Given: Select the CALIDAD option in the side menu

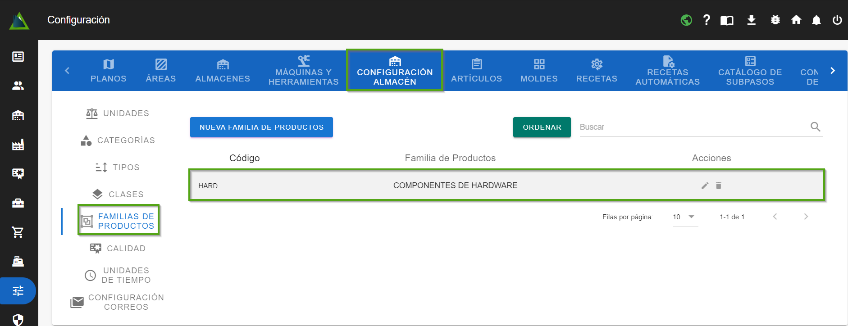Looking at the screenshot, I should click(x=118, y=249).
